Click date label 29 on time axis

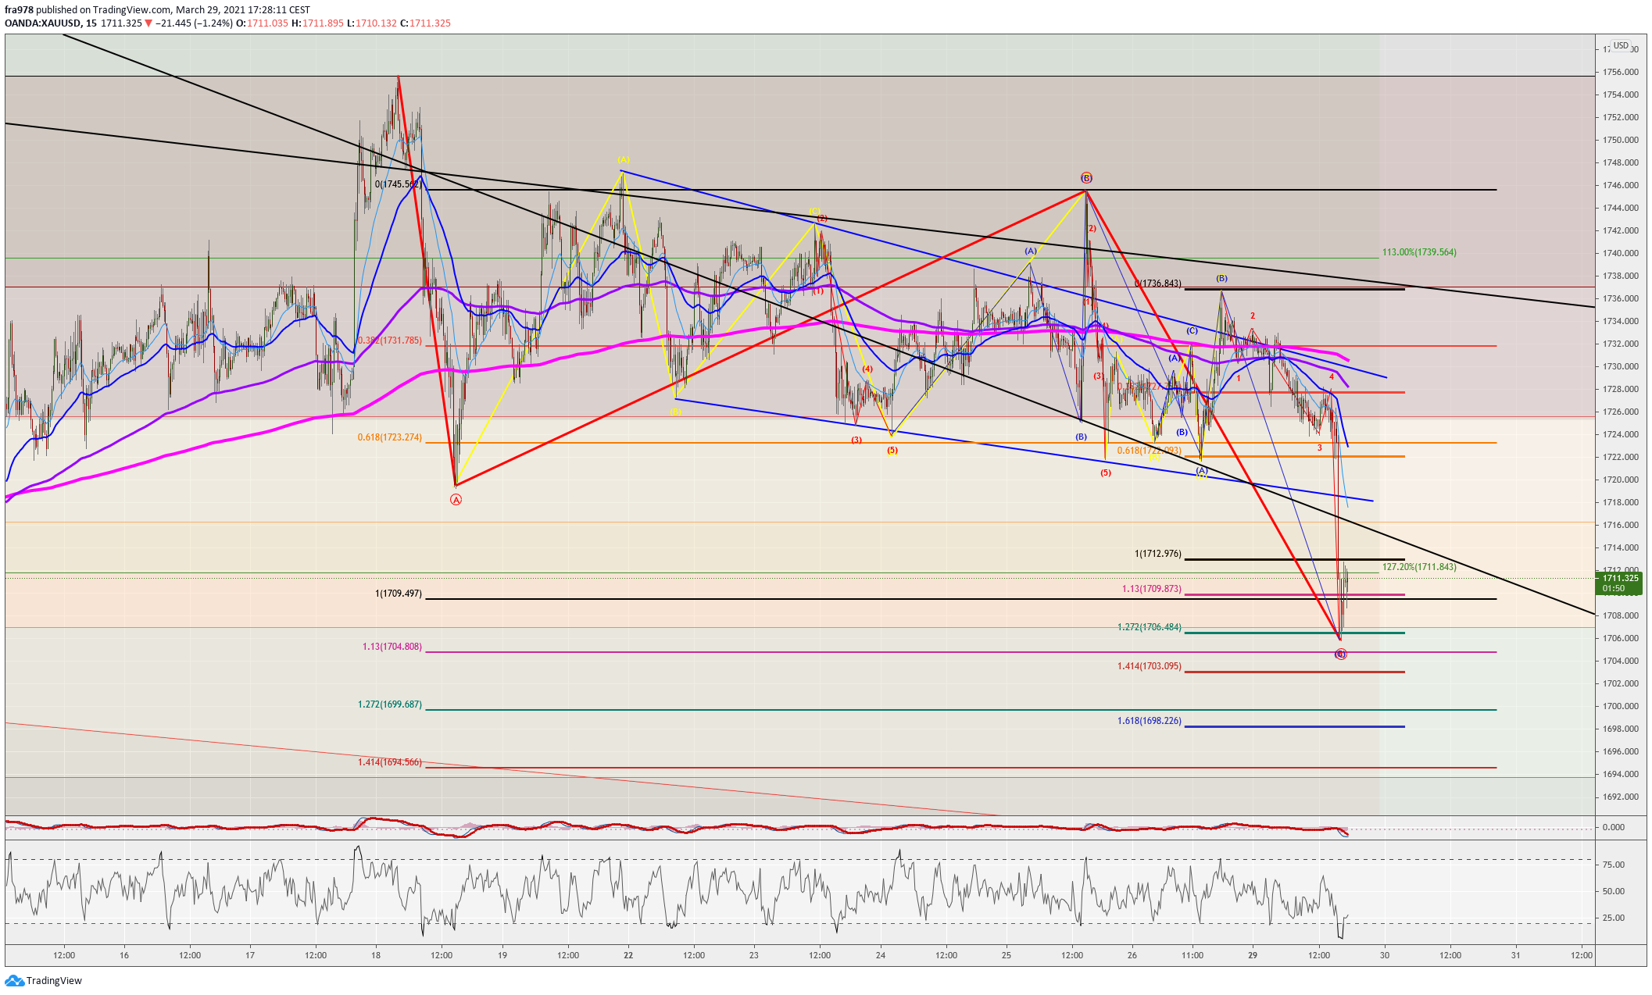(x=1253, y=955)
